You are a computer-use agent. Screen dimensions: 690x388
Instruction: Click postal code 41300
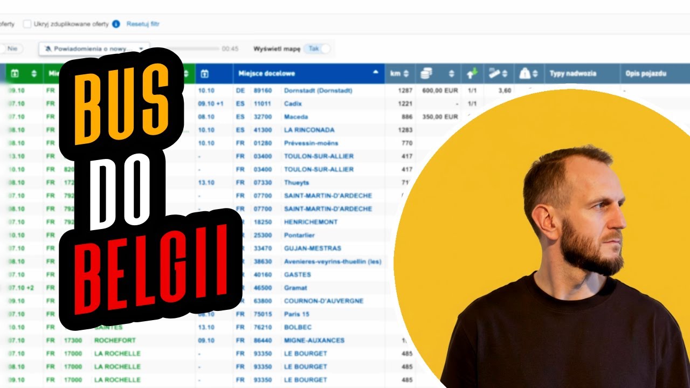263,130
